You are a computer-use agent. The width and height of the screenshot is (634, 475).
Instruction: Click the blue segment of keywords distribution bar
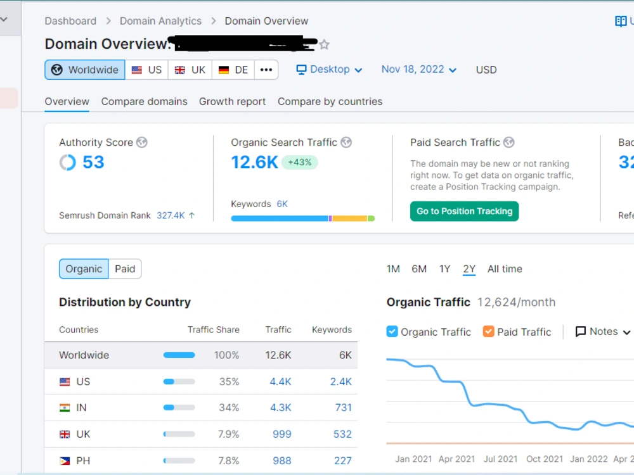coord(280,218)
